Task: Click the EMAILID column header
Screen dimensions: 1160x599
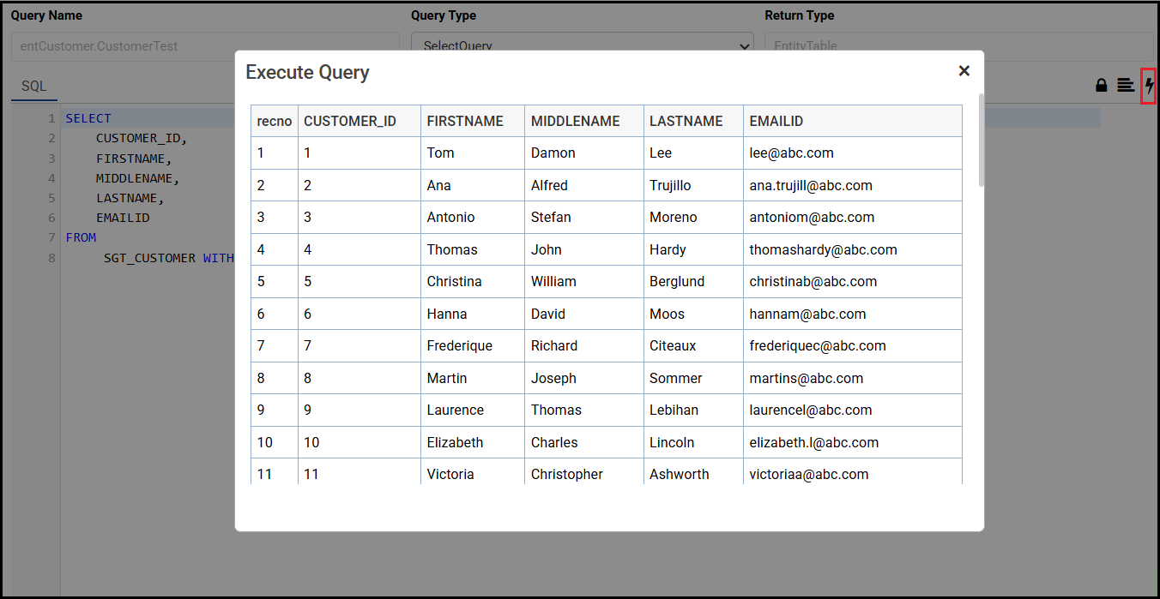Action: tap(776, 121)
